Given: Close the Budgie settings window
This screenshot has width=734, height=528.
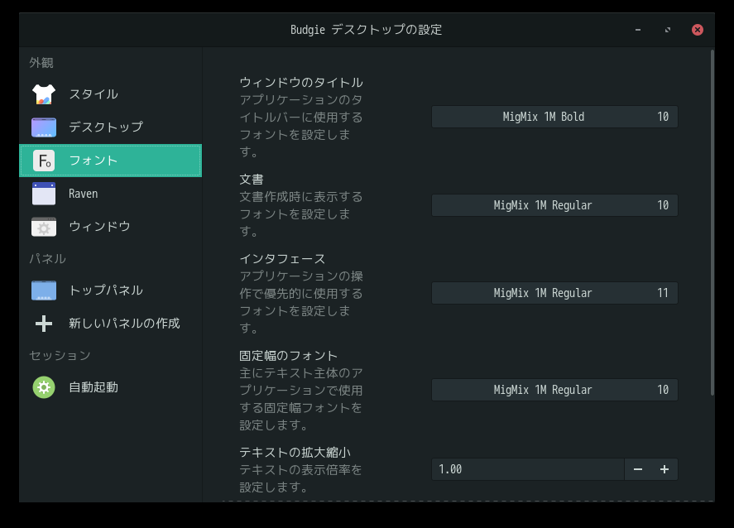Looking at the screenshot, I should [698, 30].
